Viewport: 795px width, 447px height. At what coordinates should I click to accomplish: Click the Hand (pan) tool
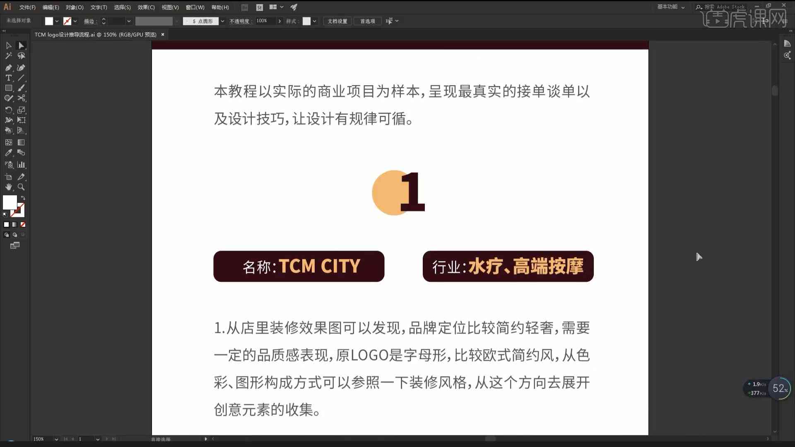9,187
